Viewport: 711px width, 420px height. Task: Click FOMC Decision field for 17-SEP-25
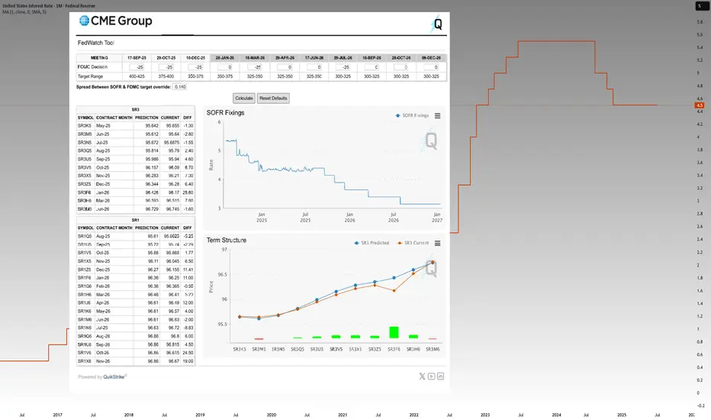pos(137,66)
